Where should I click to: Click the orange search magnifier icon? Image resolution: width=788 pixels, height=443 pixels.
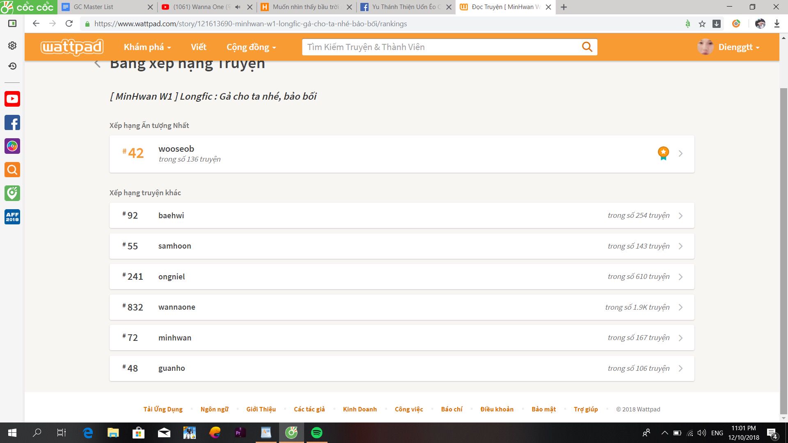pos(587,47)
